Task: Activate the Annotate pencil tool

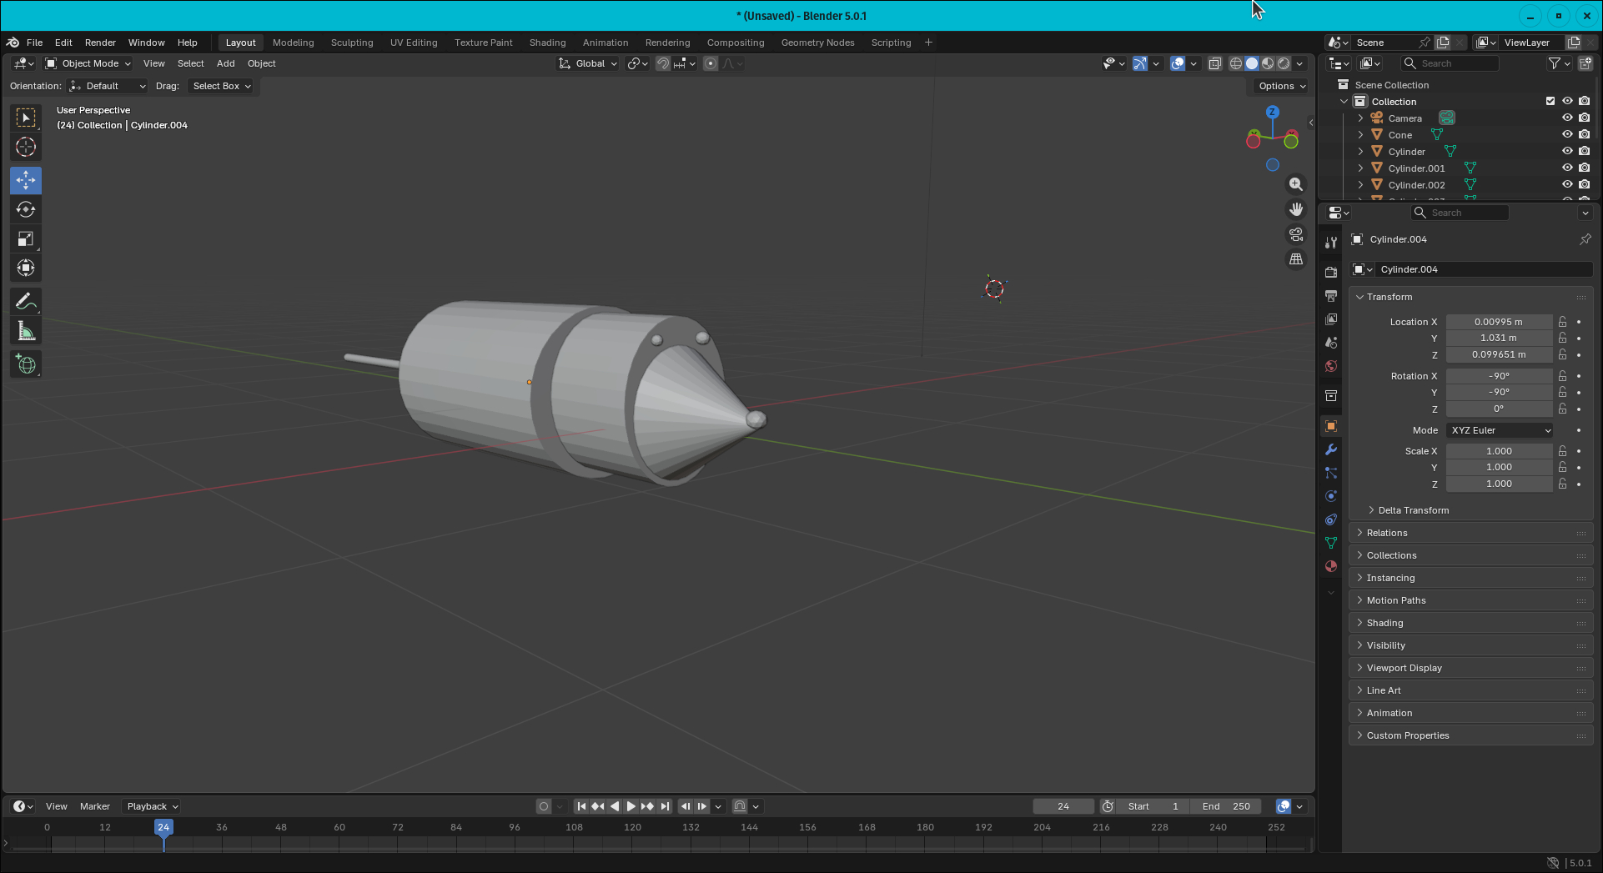Action: pyautogui.click(x=26, y=302)
